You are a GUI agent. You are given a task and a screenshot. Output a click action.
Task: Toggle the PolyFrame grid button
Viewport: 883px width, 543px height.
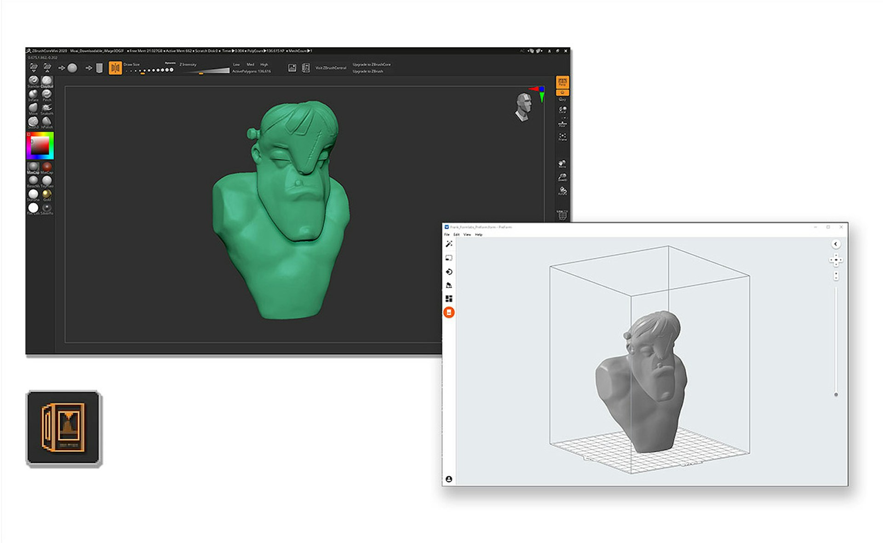[x=562, y=215]
